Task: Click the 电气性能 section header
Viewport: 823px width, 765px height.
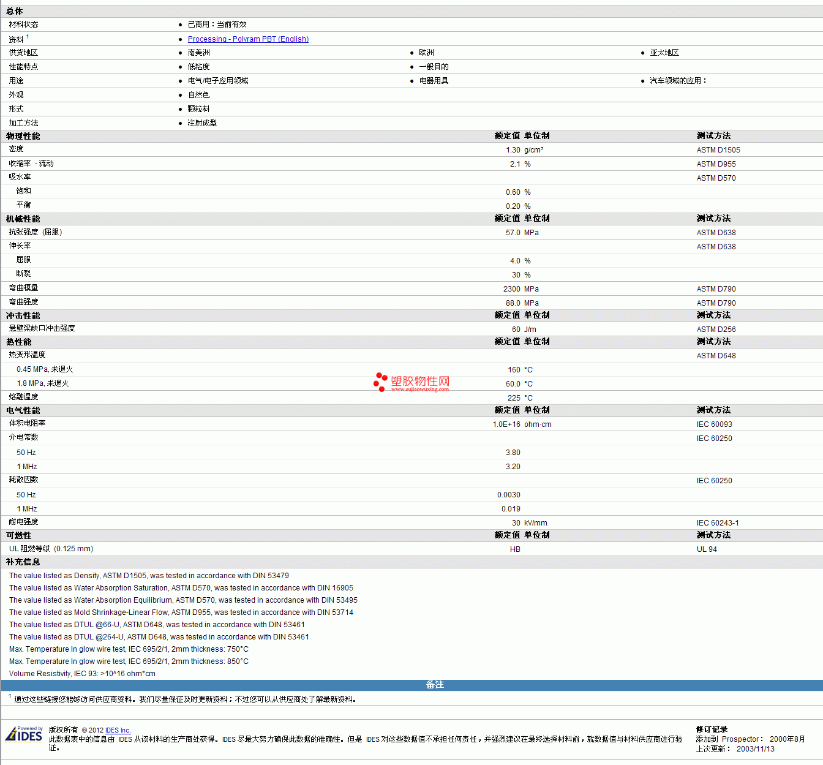Action: (23, 410)
